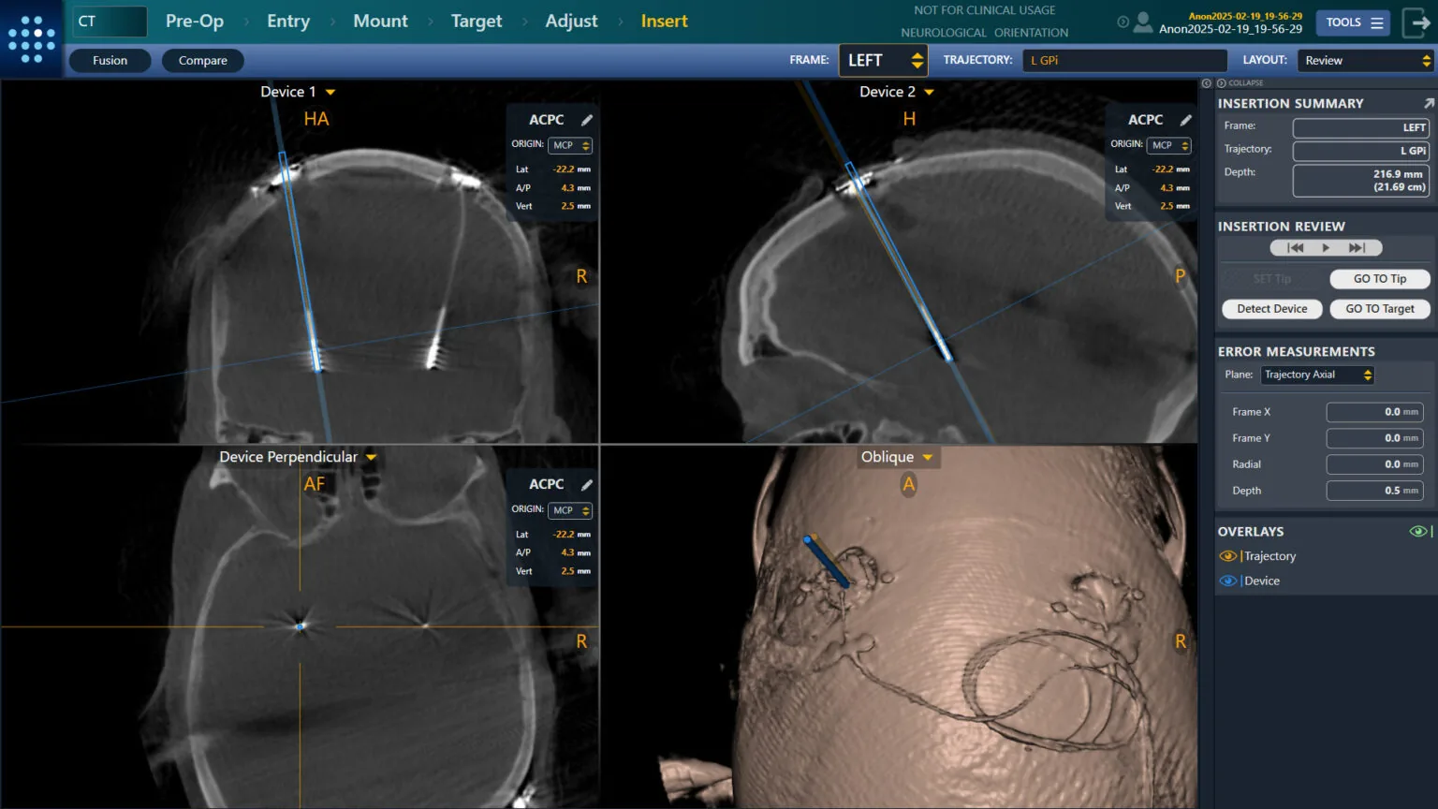The width and height of the screenshot is (1438, 809).
Task: Click the ACPC pencil icon in Device Perpendicular view
Action: pyautogui.click(x=587, y=484)
